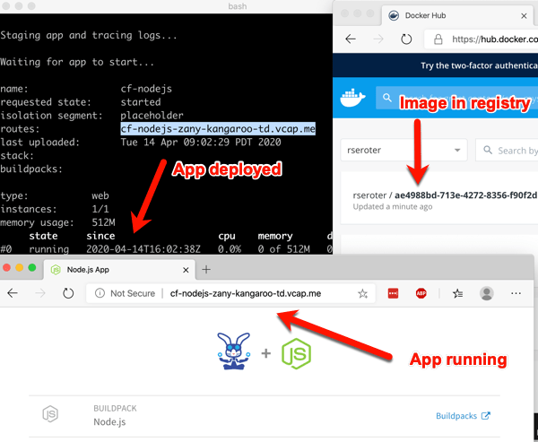
Task: Open browser three-dot settings menu
Action: (x=516, y=293)
